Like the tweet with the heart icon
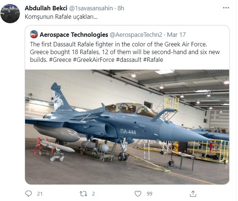Screen dimensions: 238x201 tap(138, 194)
